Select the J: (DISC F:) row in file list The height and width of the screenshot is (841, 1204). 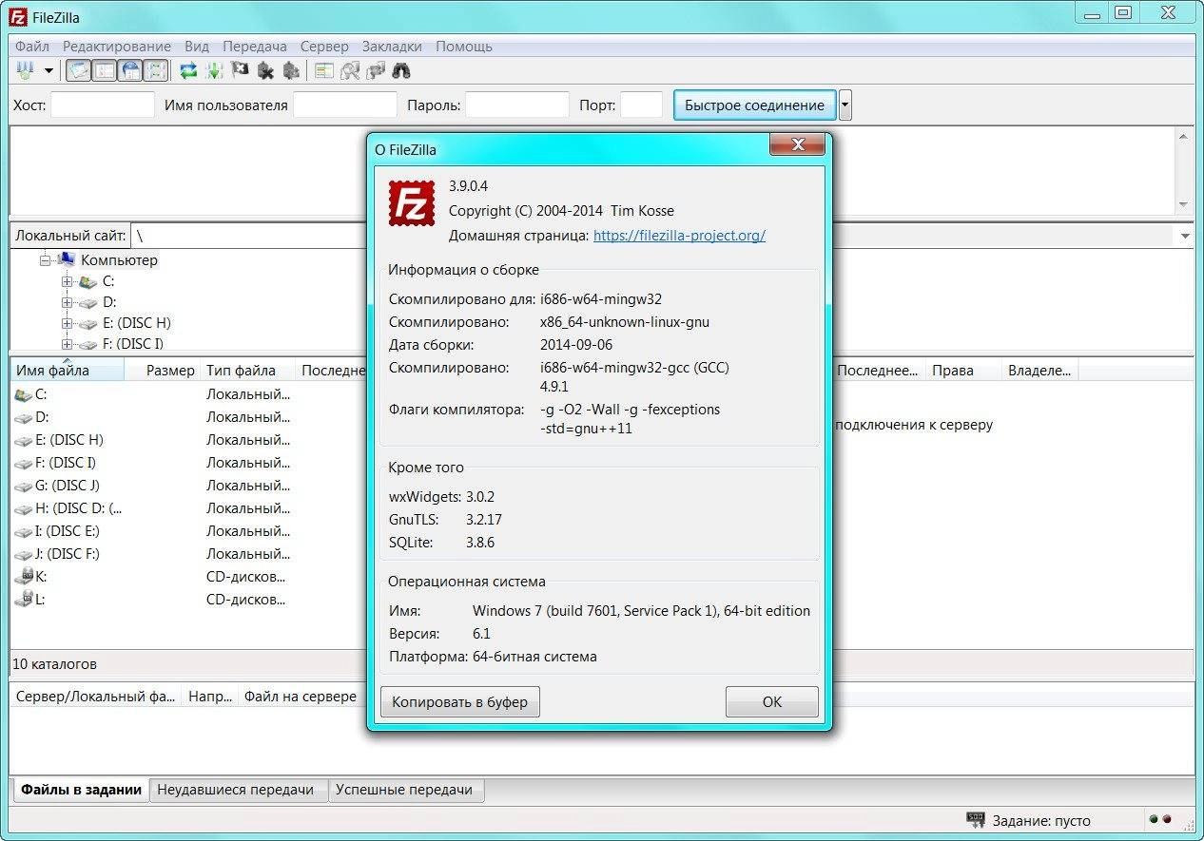point(188,554)
